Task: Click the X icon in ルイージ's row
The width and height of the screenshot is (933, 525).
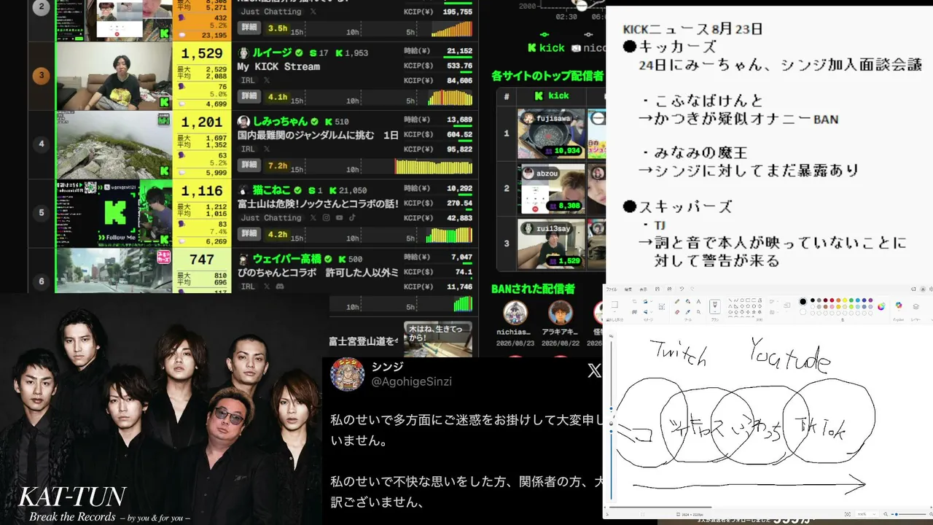Action: (x=267, y=79)
